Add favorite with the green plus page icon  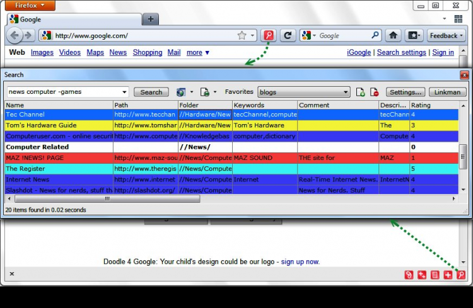[x=361, y=92]
